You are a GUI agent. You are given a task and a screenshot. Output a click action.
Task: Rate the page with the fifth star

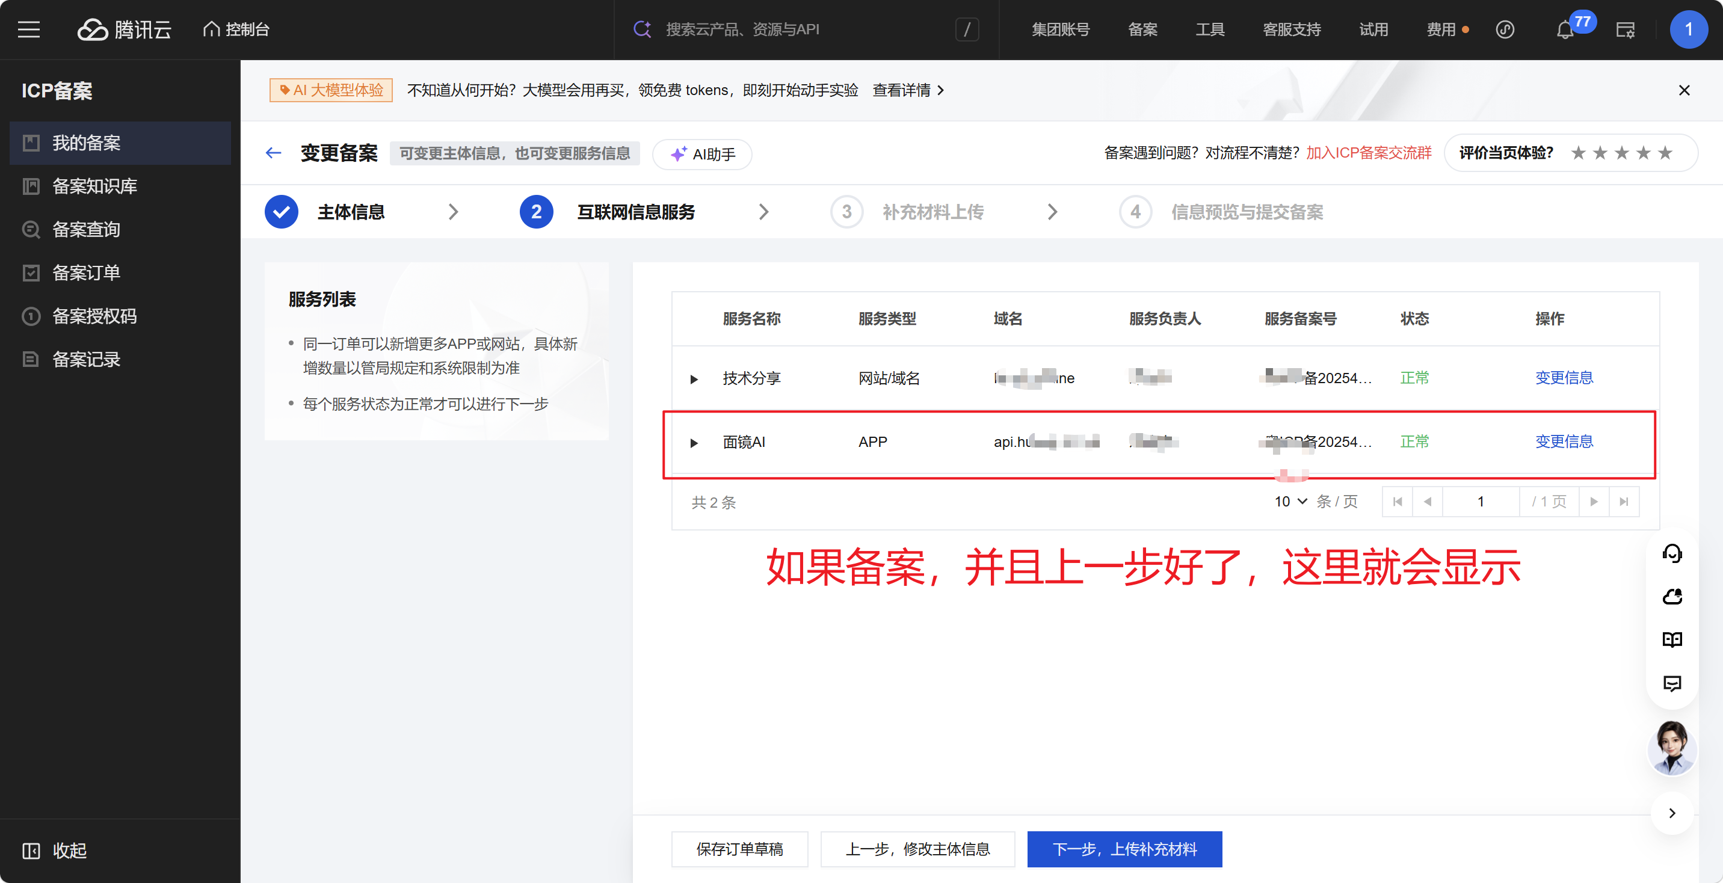click(1665, 153)
